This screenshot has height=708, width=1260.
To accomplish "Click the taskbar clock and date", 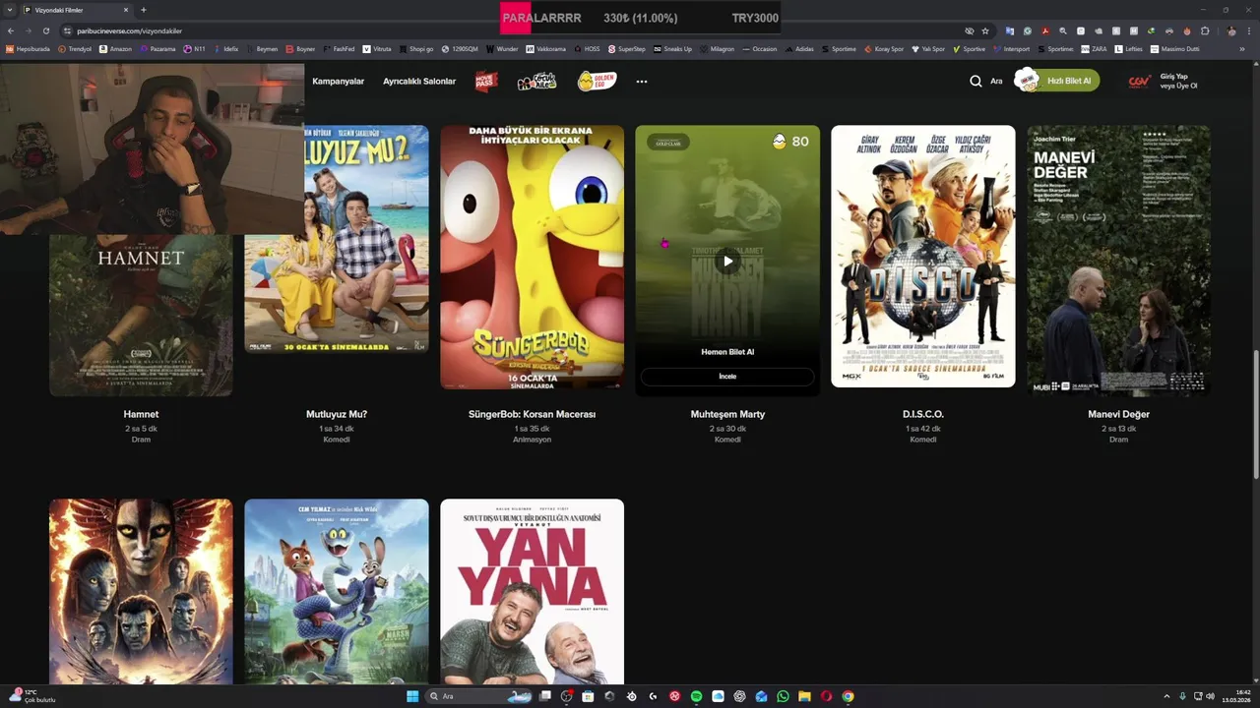I will pyautogui.click(x=1235, y=696).
